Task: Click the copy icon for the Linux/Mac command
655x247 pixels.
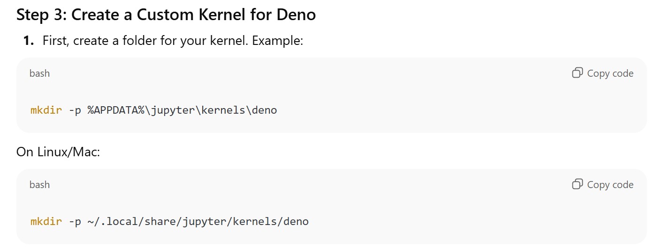Action: point(578,184)
